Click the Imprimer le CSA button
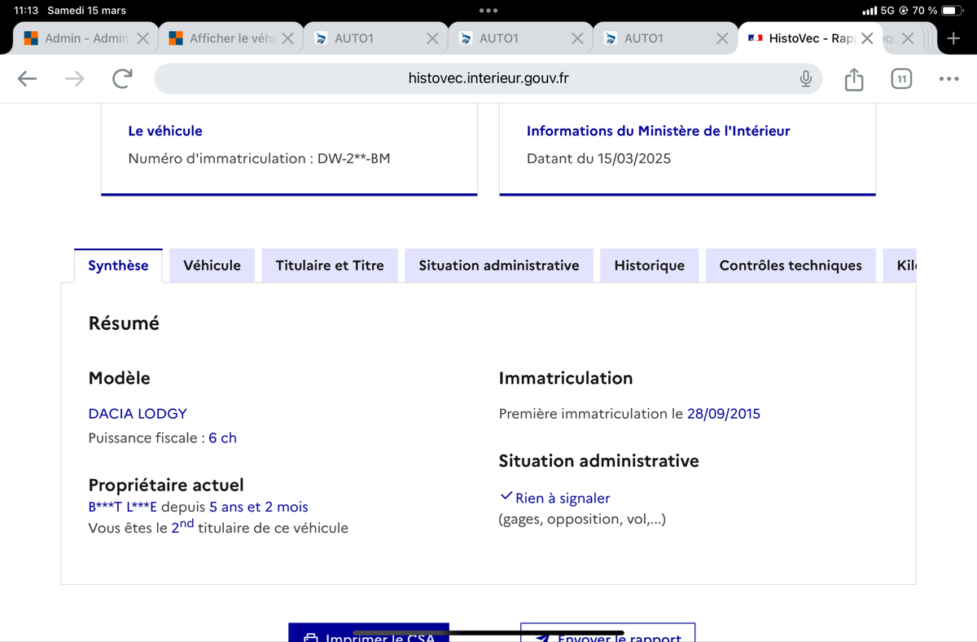 pos(369,633)
